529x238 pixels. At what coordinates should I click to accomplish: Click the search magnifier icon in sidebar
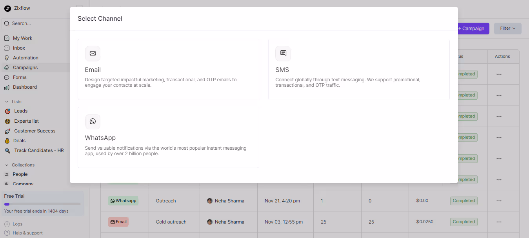[7, 23]
